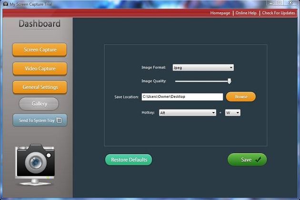The height and width of the screenshot is (200, 300).
Task: Open General Settings
Action: coord(40,87)
